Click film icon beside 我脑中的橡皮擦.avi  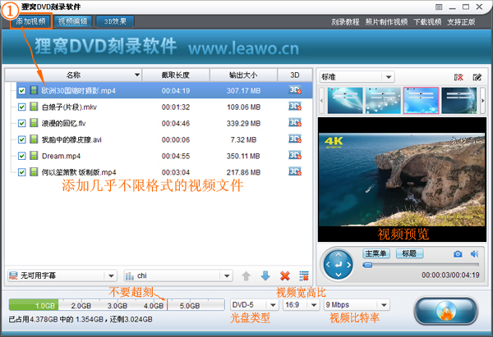click(x=34, y=139)
